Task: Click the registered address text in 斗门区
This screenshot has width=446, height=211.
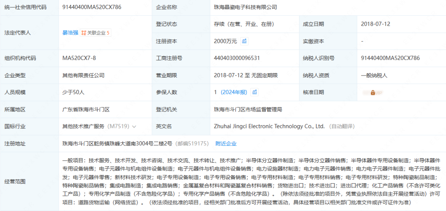Action: [x=117, y=143]
